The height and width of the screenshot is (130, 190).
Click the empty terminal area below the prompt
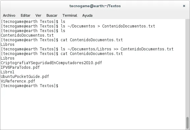pyautogui.click(x=93, y=108)
